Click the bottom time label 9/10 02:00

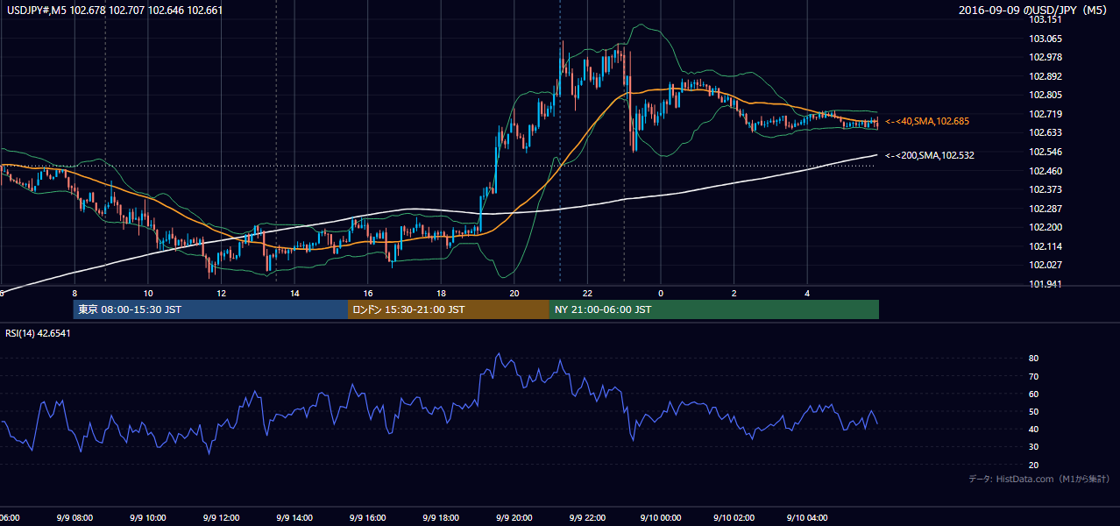point(734,518)
